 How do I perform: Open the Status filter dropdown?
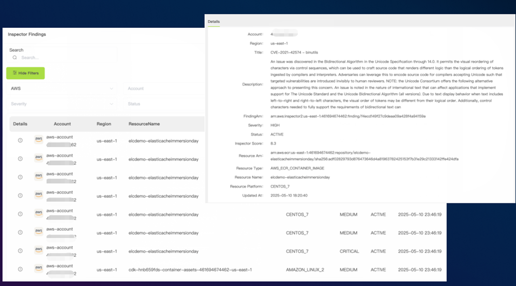(x=164, y=104)
